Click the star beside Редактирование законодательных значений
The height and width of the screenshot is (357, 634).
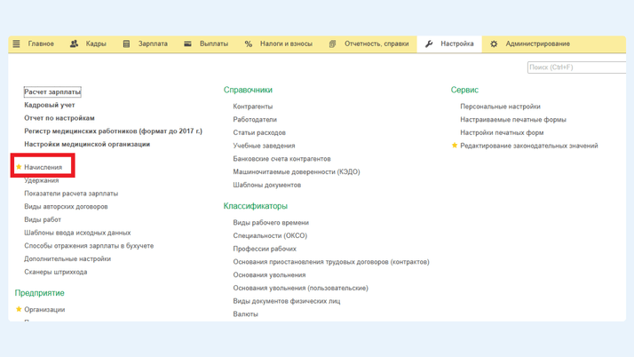[x=455, y=146]
